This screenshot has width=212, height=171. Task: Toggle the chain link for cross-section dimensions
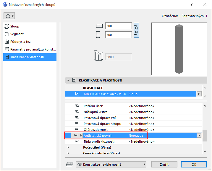(136, 30)
